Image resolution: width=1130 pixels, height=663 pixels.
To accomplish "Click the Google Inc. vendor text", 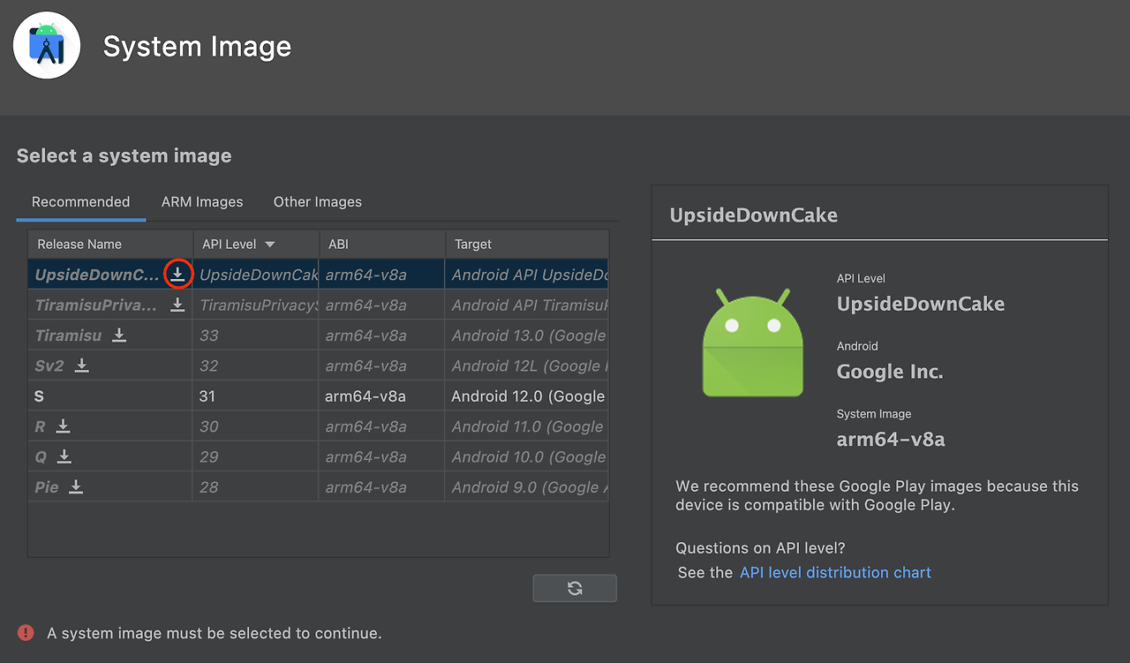I will tap(890, 372).
